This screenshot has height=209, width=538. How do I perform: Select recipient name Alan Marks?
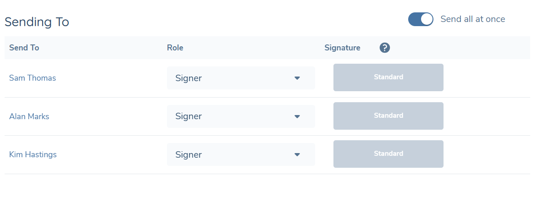[29, 116]
